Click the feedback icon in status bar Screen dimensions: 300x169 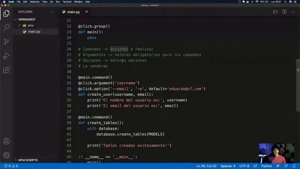pyautogui.click(x=286, y=166)
